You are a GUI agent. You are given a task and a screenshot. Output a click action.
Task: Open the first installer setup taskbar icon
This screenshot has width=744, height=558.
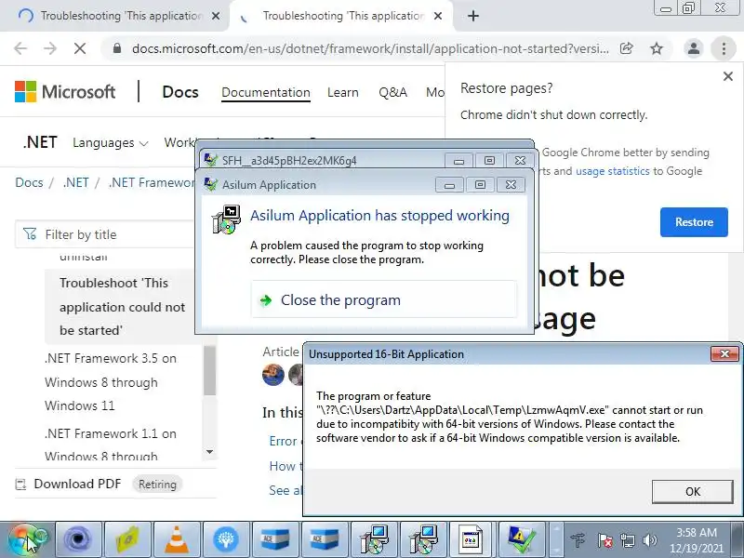(x=375, y=540)
